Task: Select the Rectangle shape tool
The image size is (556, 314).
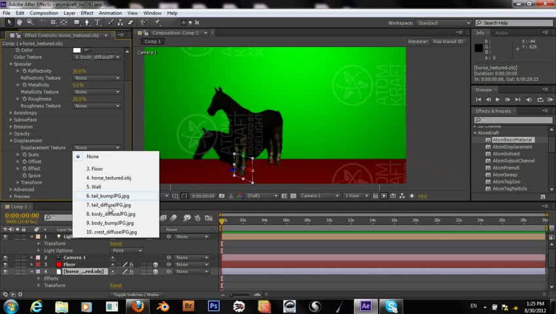Action: [x=77, y=22]
